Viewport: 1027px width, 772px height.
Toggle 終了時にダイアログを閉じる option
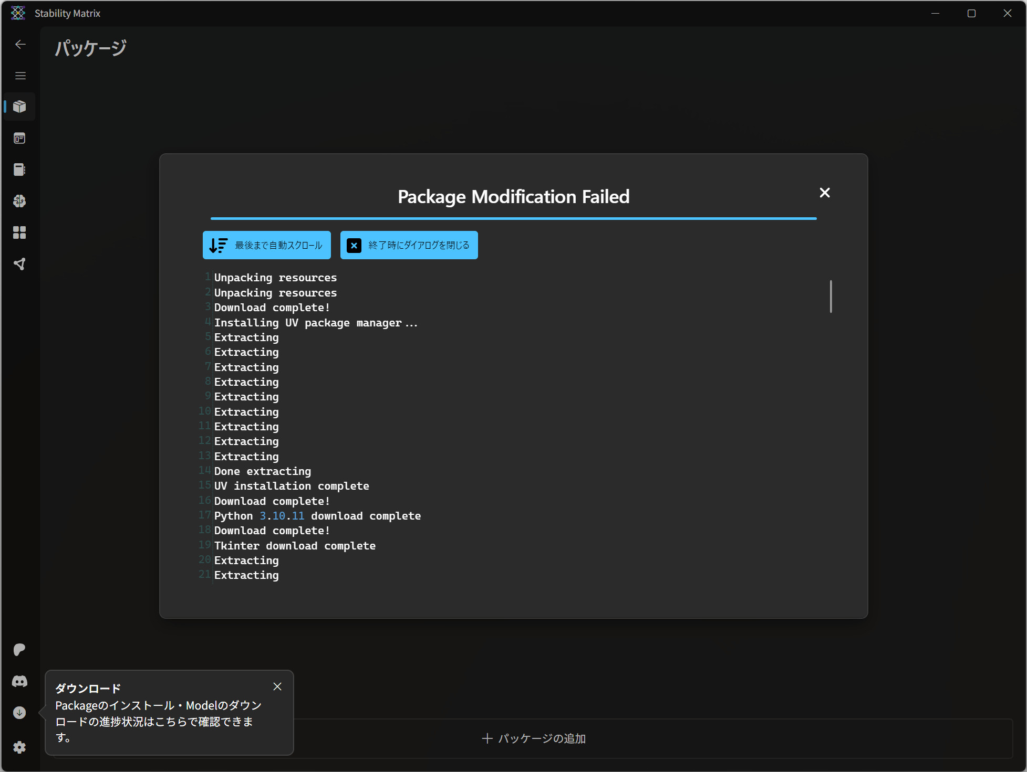(x=409, y=245)
